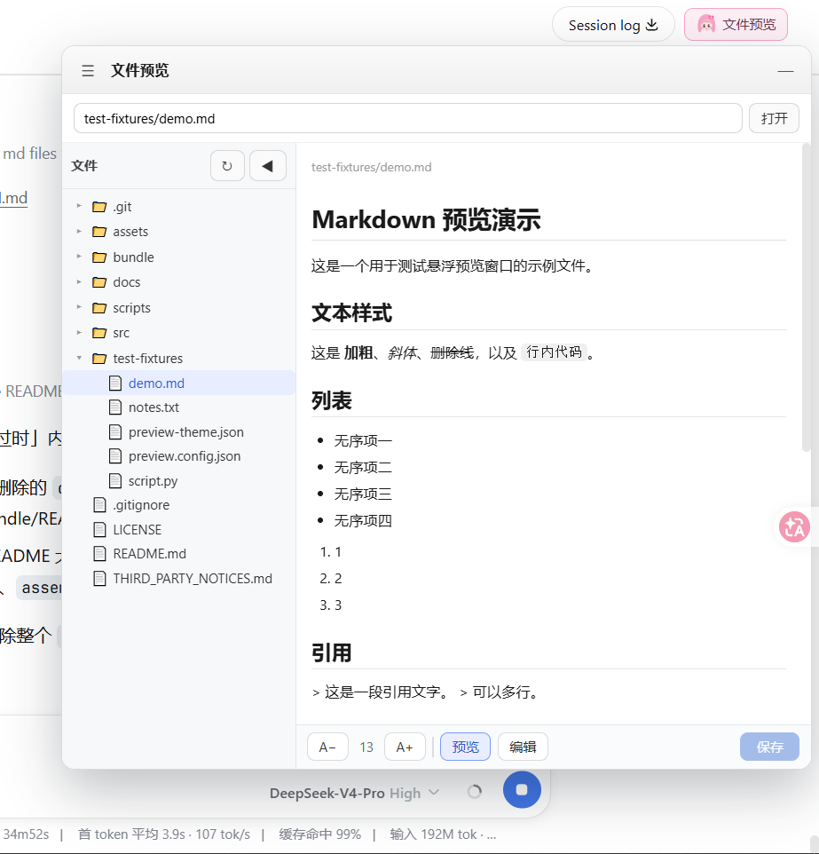Click the src folder icon
Screen dimensions: 819x854
[x=99, y=333]
